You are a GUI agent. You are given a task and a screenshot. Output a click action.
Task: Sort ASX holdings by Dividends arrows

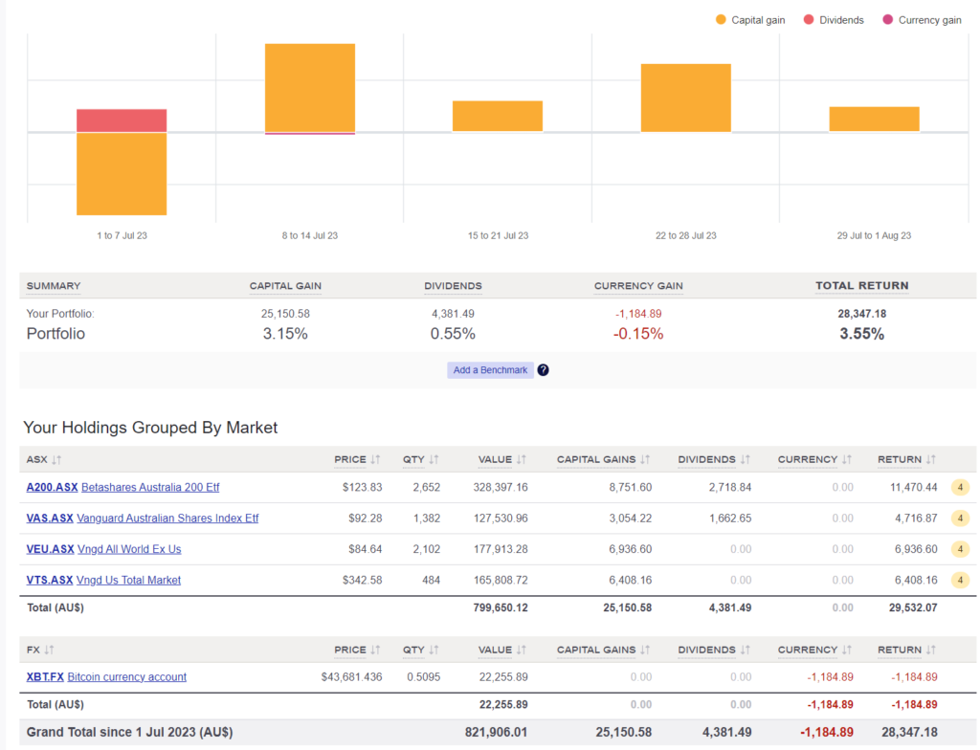tap(745, 460)
